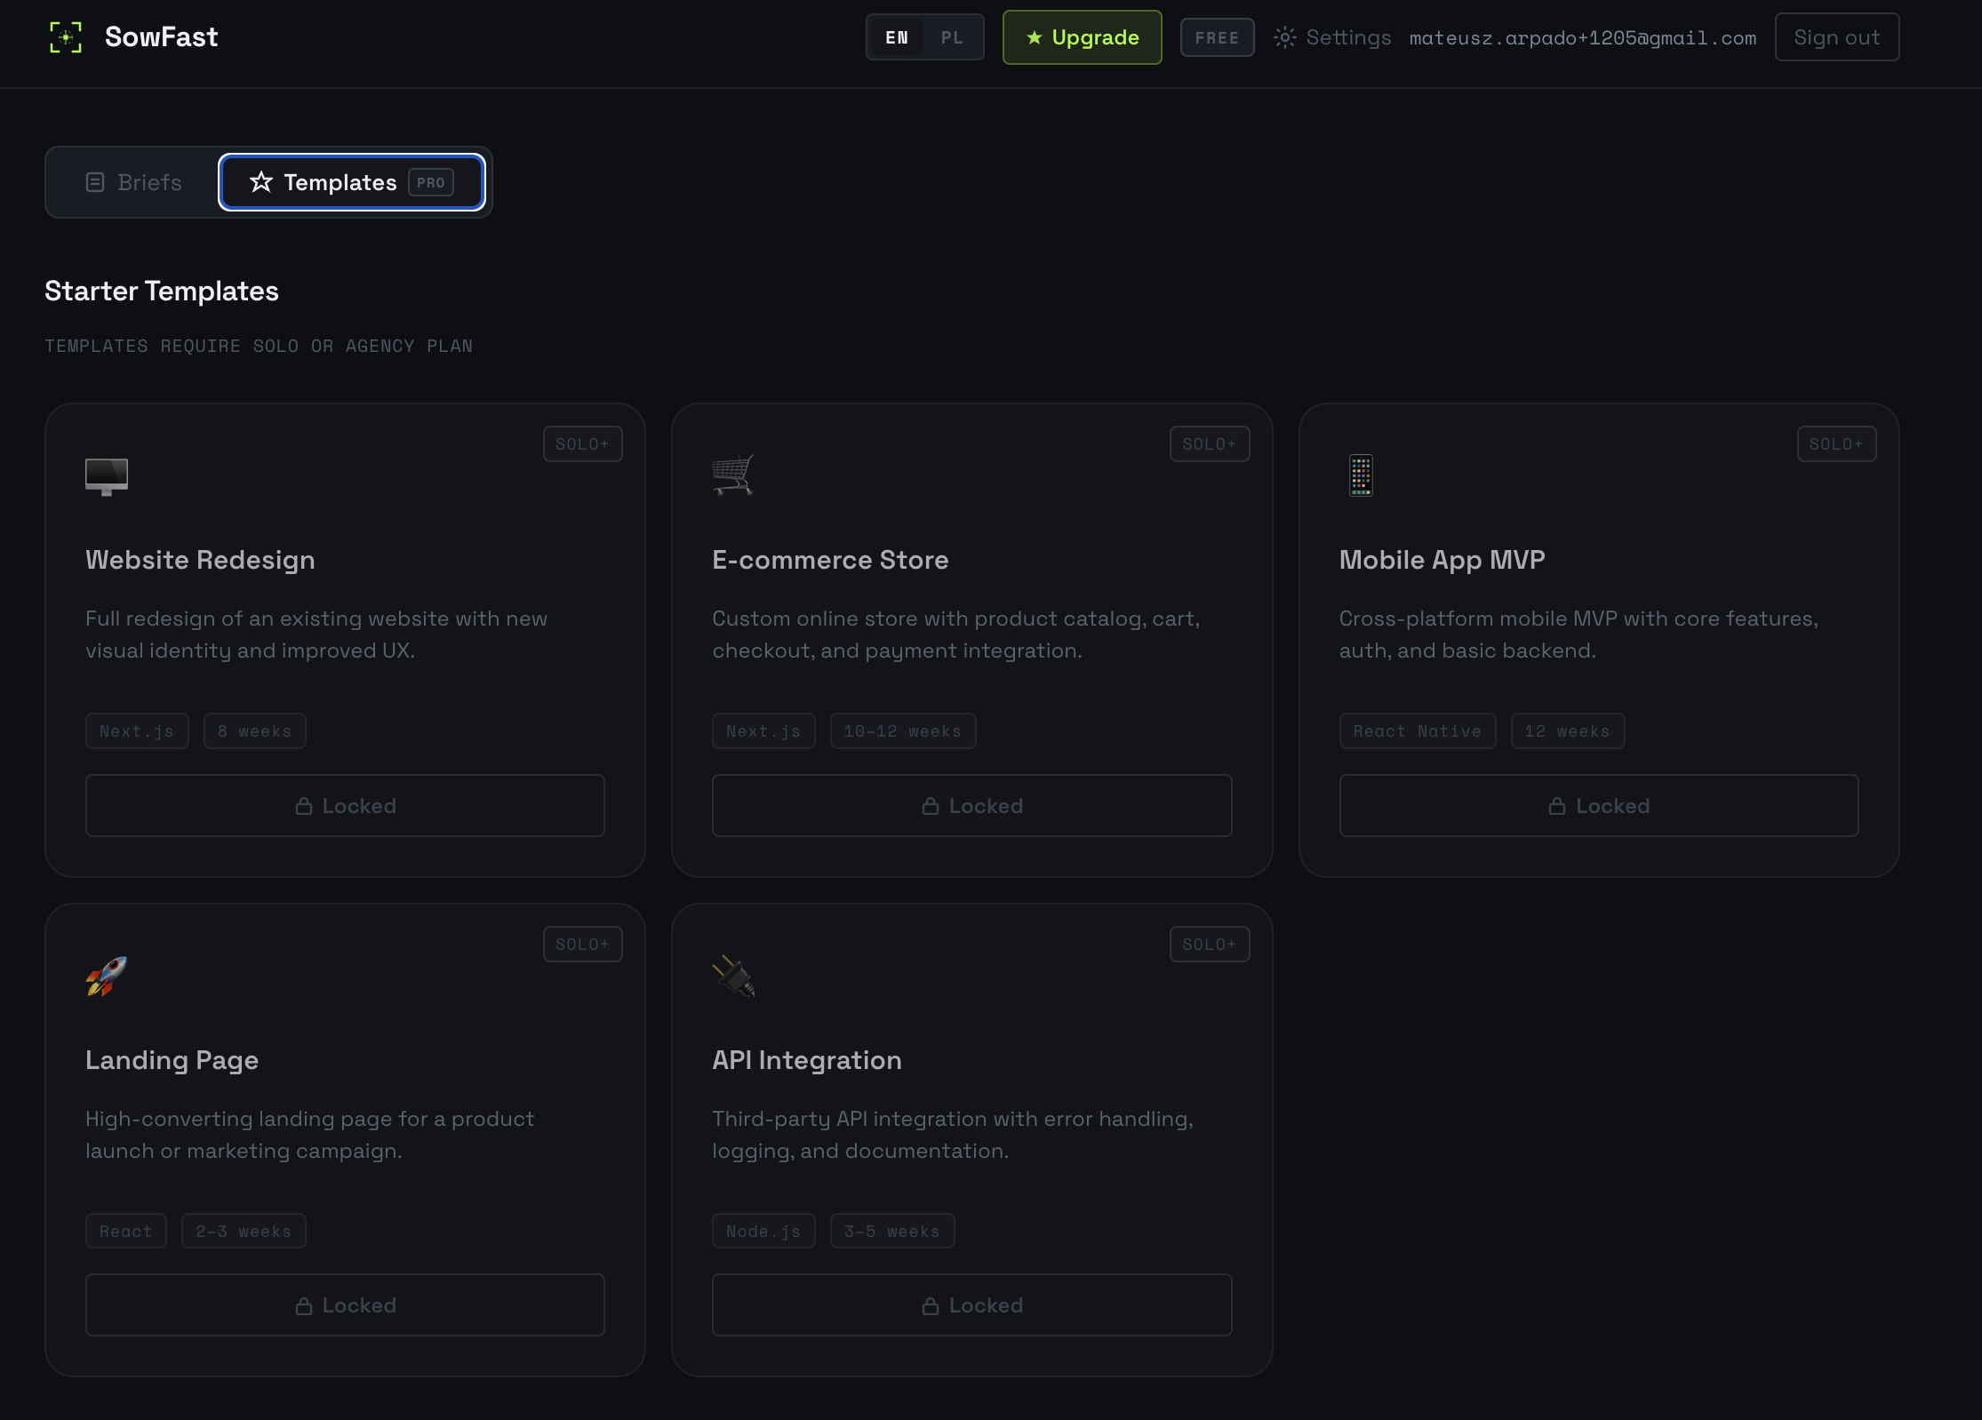This screenshot has height=1420, width=1982.
Task: Click the Landing Page rocket icon
Action: 107,976
